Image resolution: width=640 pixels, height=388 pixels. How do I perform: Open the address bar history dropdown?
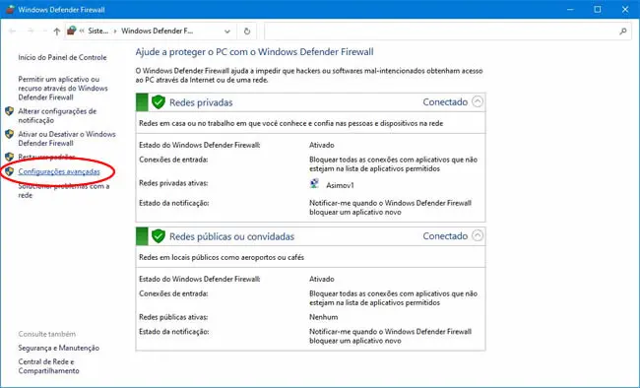[x=227, y=32]
